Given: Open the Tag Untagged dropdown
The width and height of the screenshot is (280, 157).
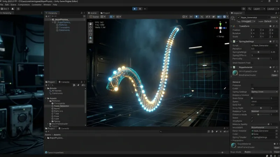Looking at the screenshot, I should point(248,21).
